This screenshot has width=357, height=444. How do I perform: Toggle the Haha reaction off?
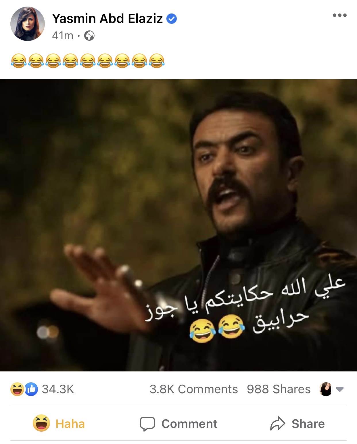point(59,424)
